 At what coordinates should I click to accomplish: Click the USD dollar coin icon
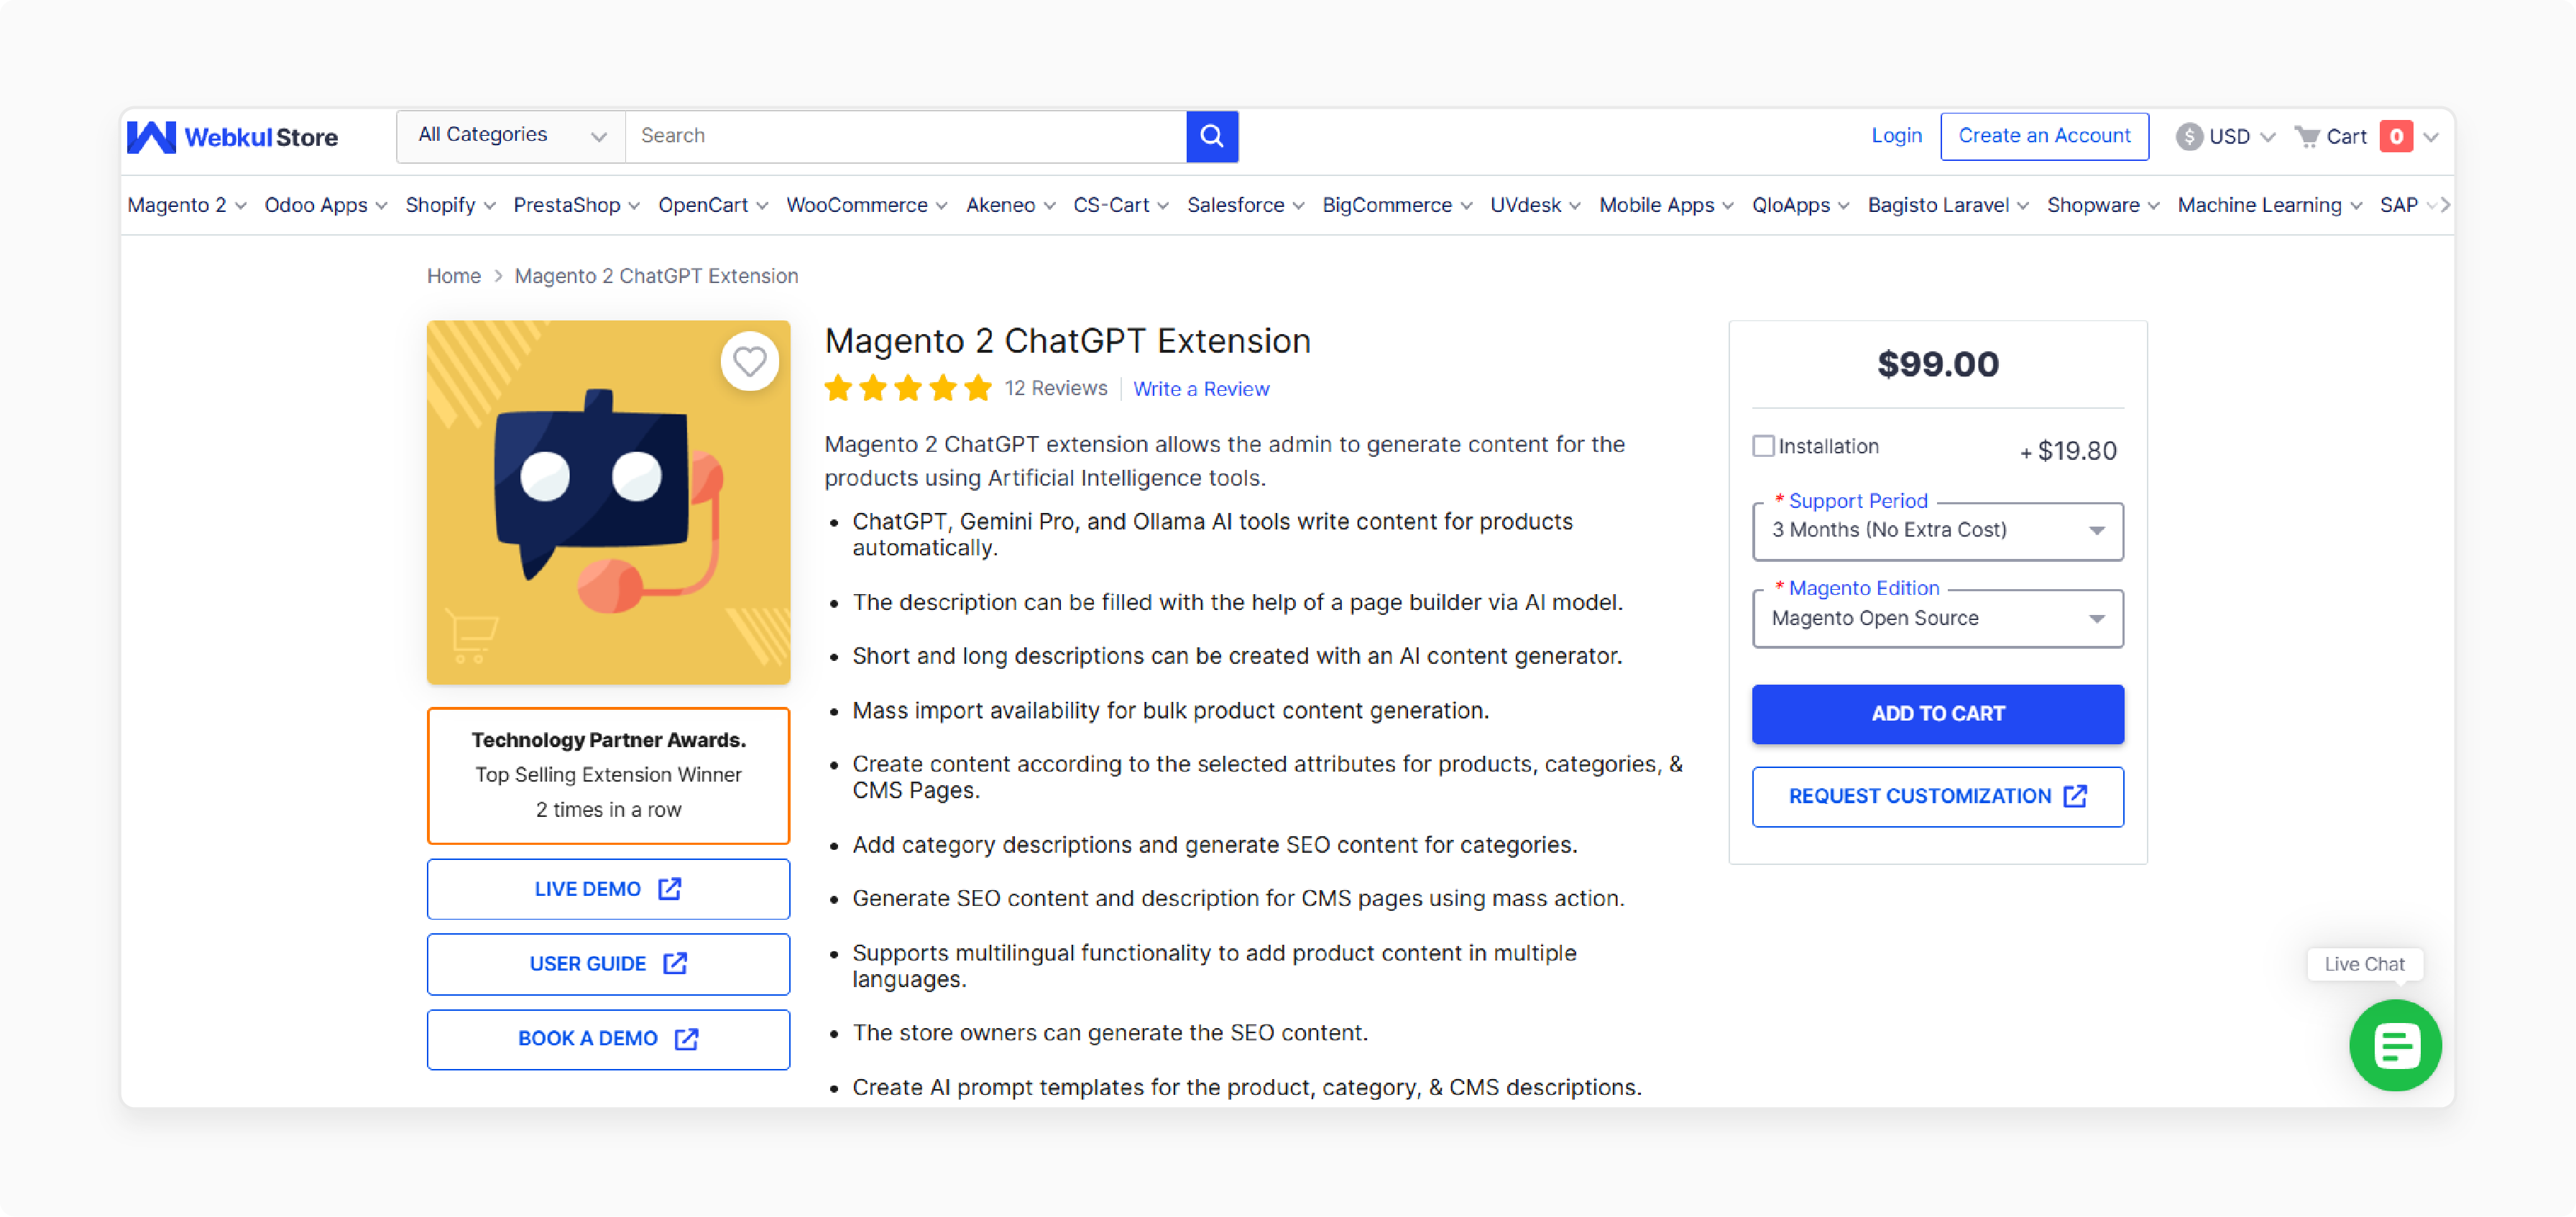pyautogui.click(x=2189, y=136)
